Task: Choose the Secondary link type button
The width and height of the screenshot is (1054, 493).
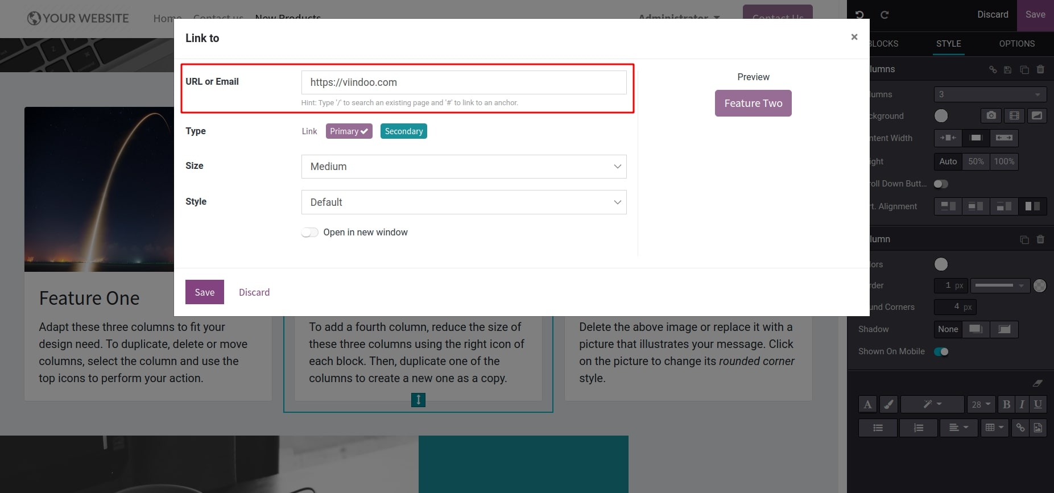Action: pos(403,131)
